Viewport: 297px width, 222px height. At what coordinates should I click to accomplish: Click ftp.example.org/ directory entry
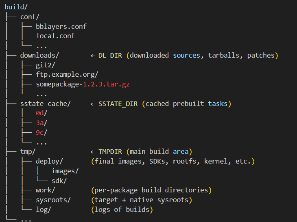click(x=67, y=75)
